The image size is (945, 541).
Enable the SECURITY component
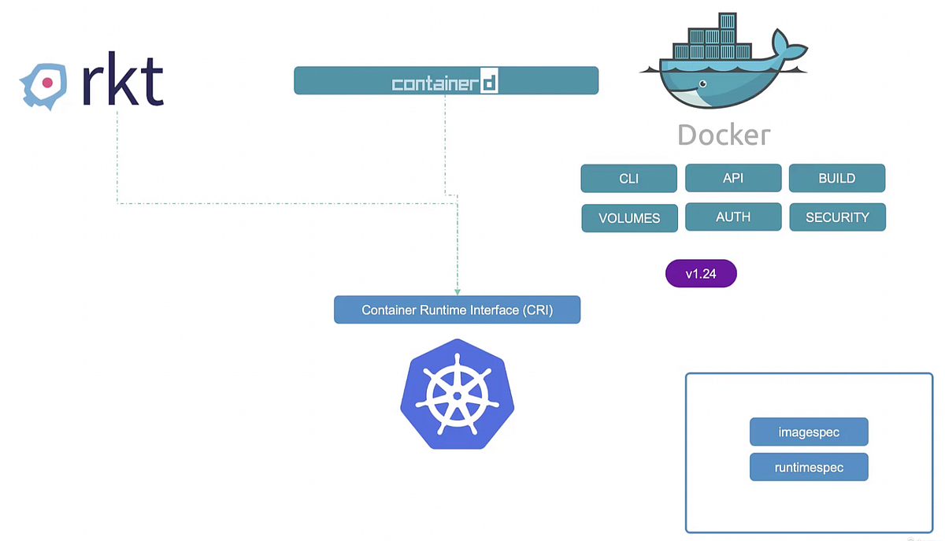[x=837, y=217]
